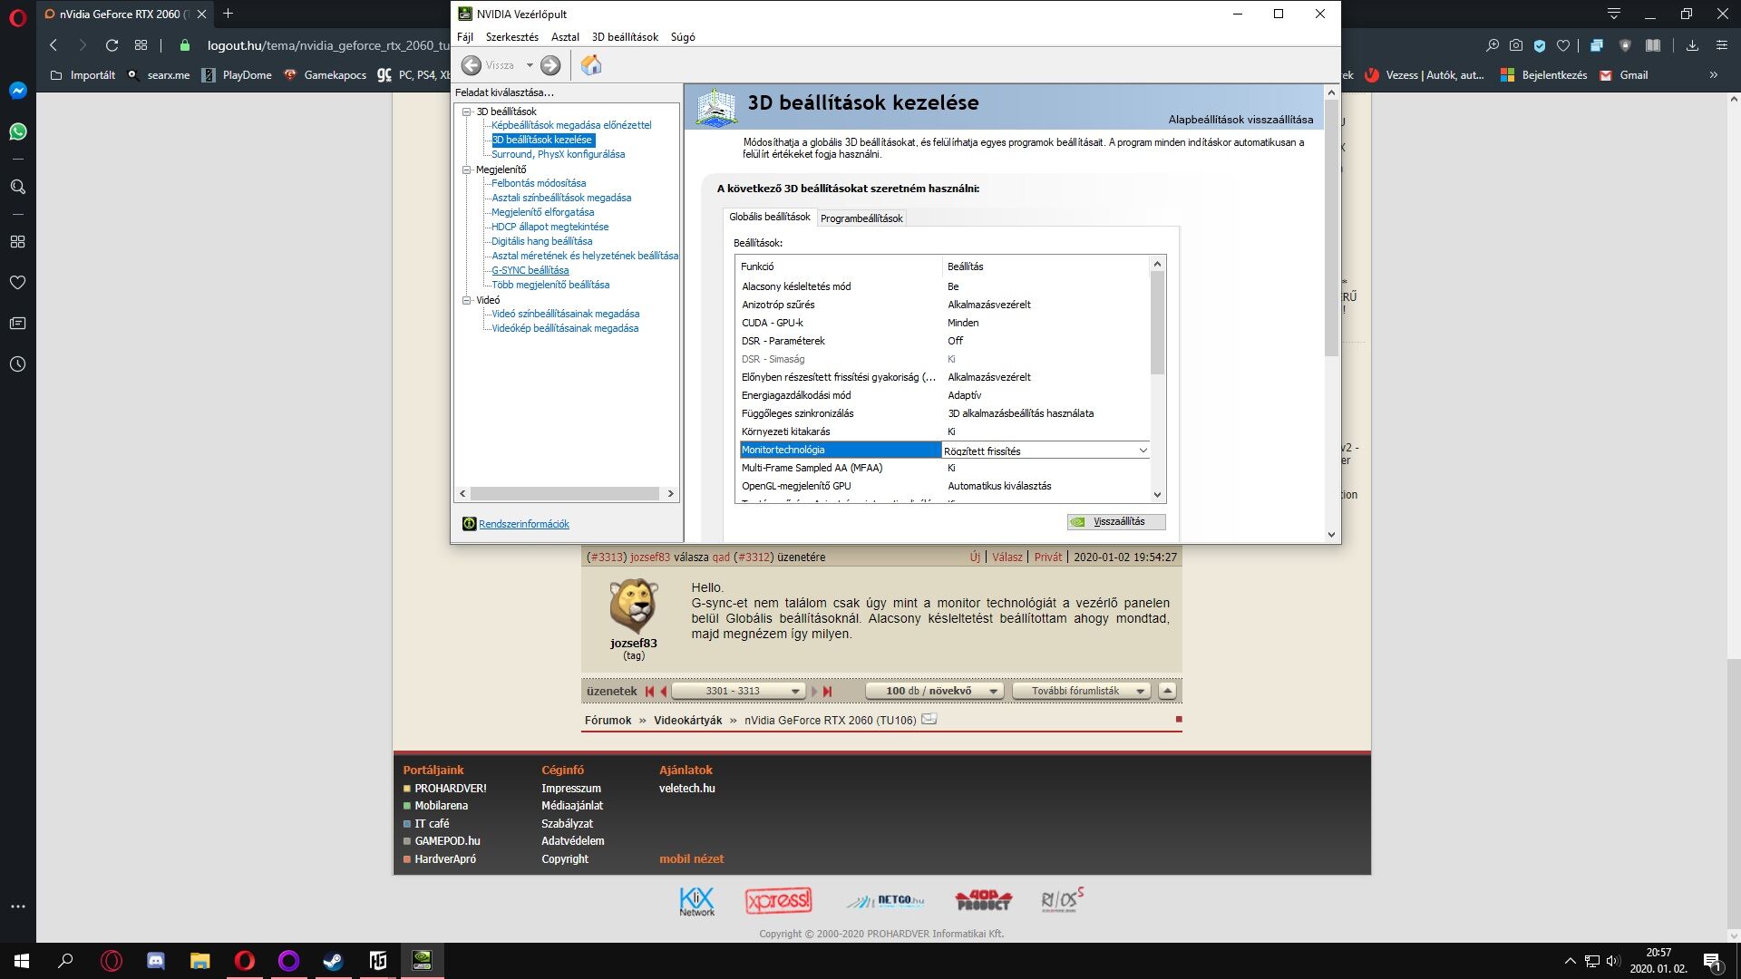Select the Energiagazdálkodási mód row
This screenshot has height=979, width=1741.
pyautogui.click(x=943, y=395)
